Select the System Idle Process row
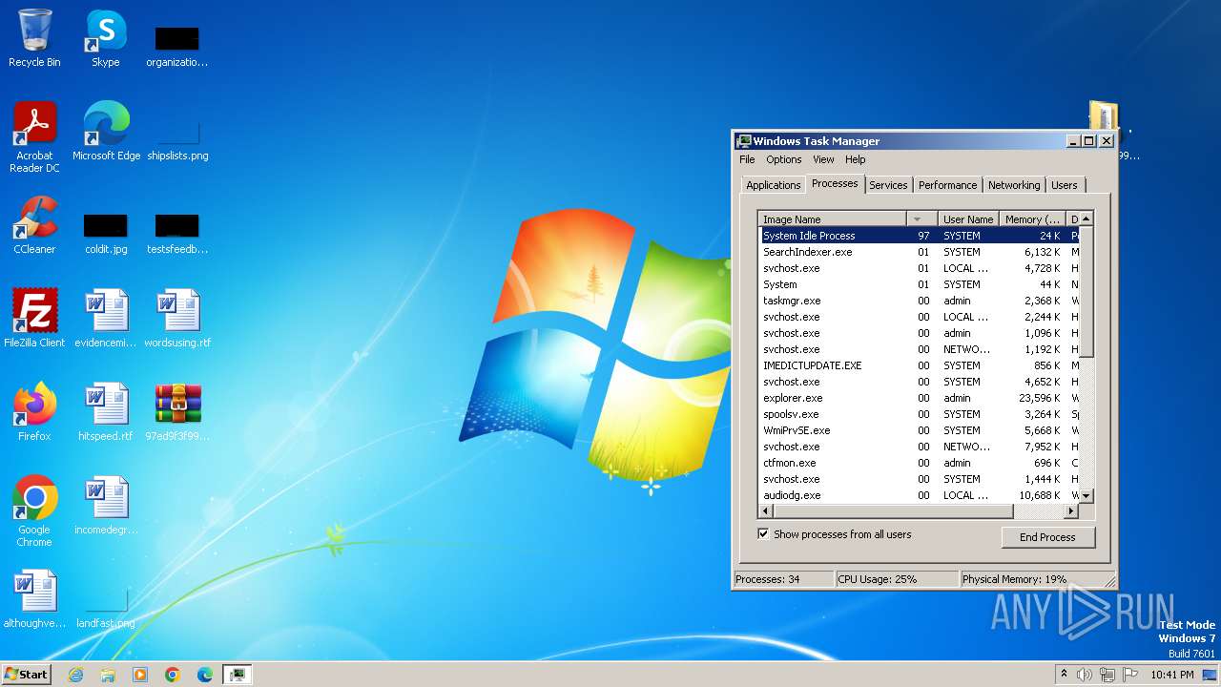The width and height of the screenshot is (1221, 687). [919, 236]
